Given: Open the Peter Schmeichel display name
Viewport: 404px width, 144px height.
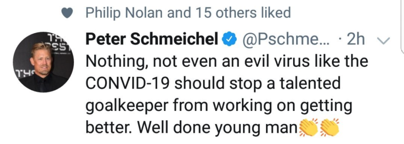Looking at the screenshot, I should coord(152,40).
